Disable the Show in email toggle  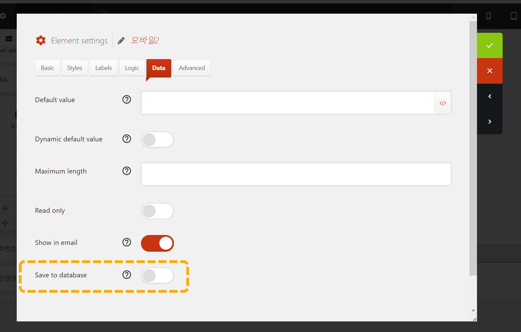157,243
